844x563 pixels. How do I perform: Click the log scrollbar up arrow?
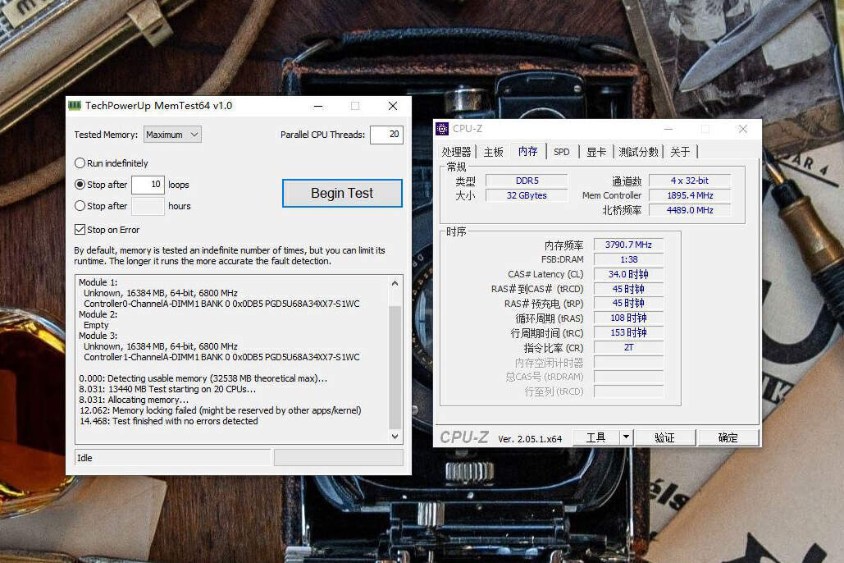click(395, 283)
